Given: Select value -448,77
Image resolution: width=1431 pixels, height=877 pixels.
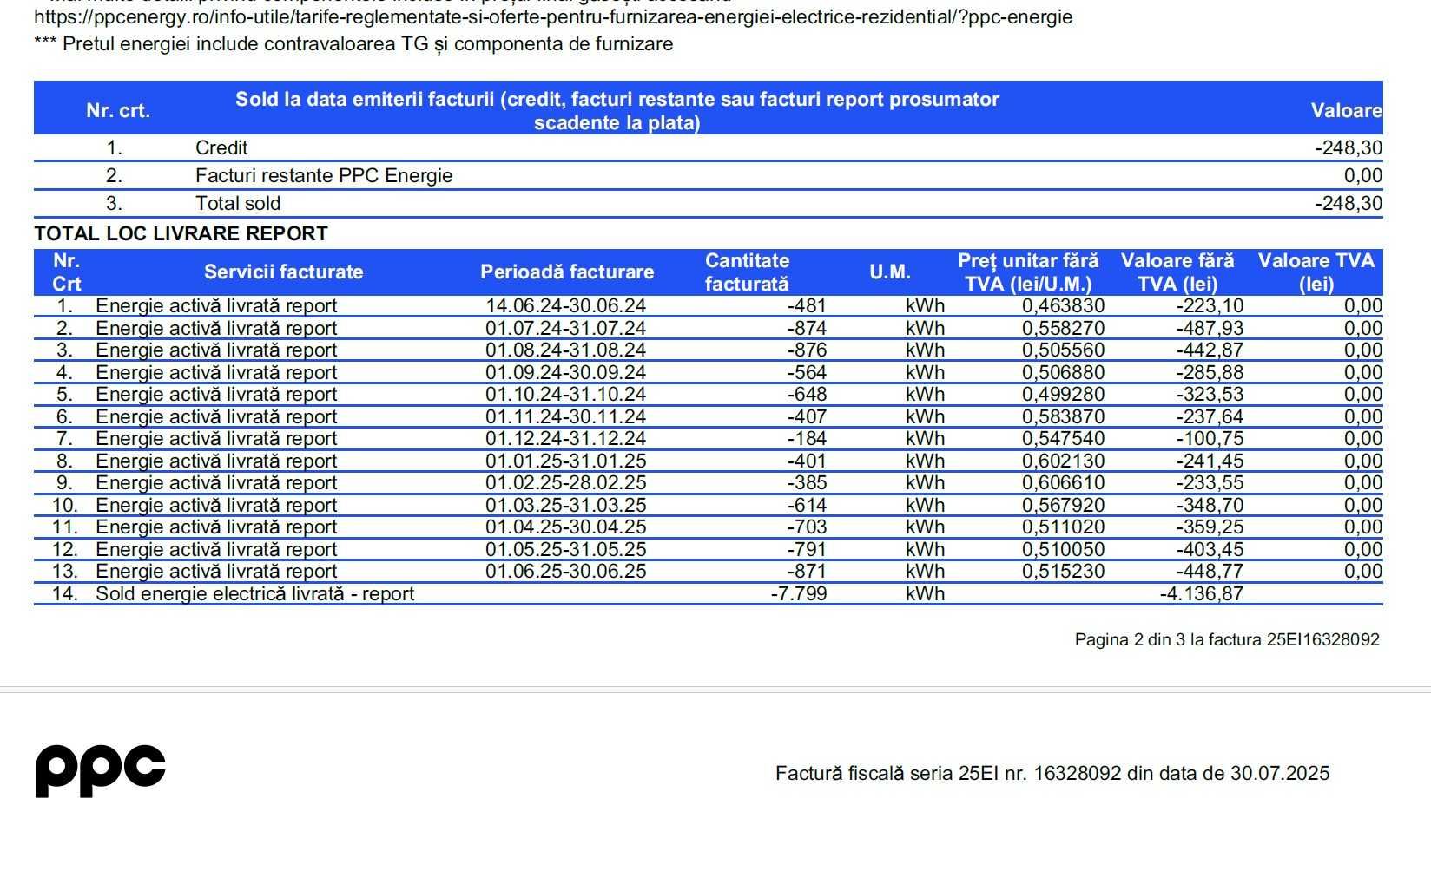Looking at the screenshot, I should point(1210,572).
